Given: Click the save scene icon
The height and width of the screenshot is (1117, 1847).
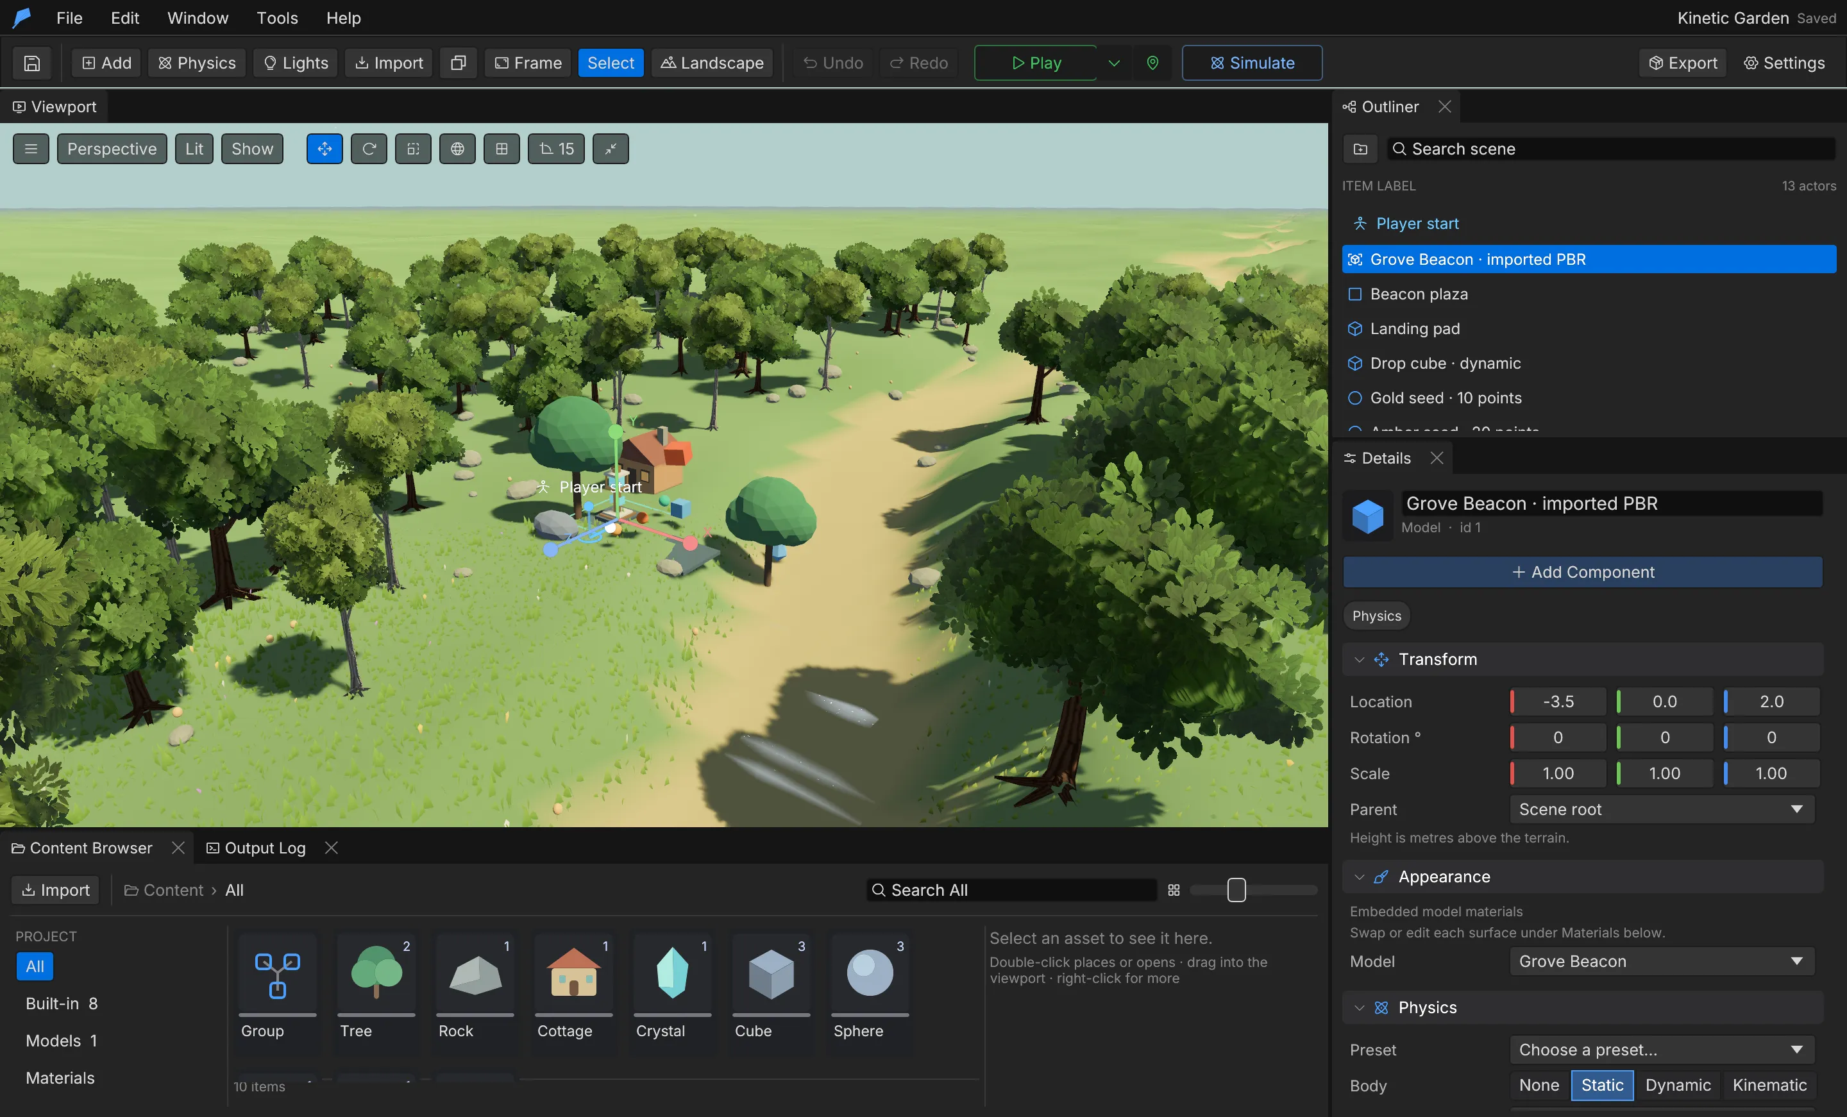Looking at the screenshot, I should point(31,63).
